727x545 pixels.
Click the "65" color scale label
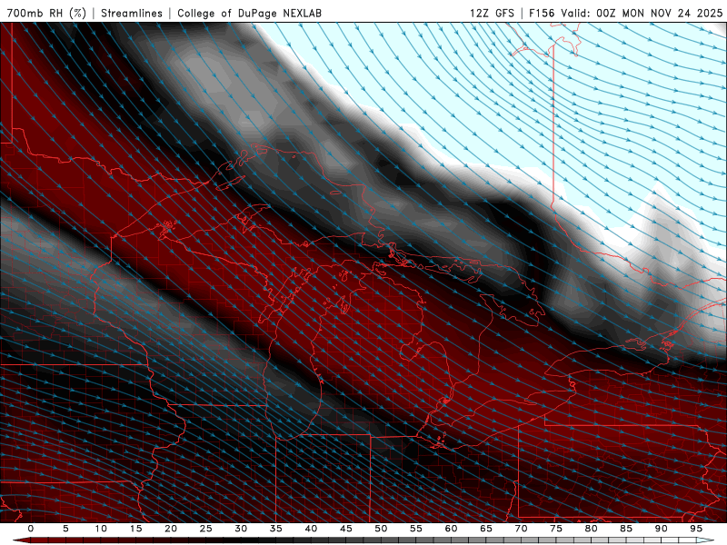coord(486,529)
